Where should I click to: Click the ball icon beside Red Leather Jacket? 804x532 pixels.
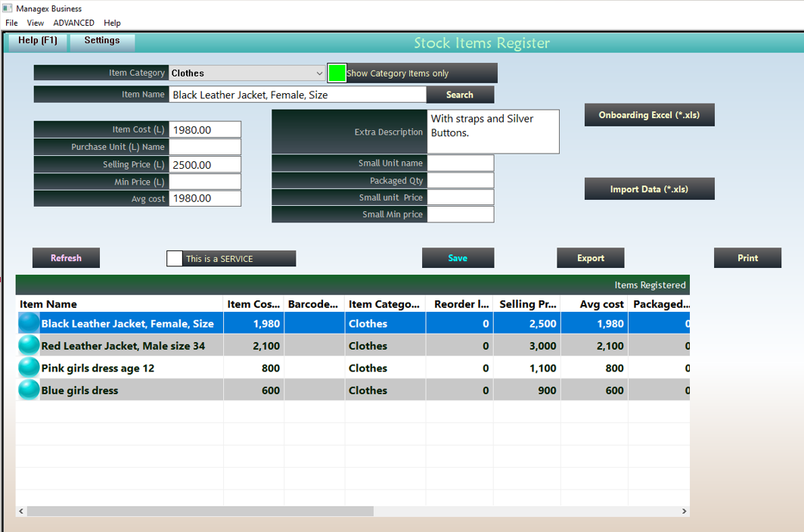coord(29,346)
